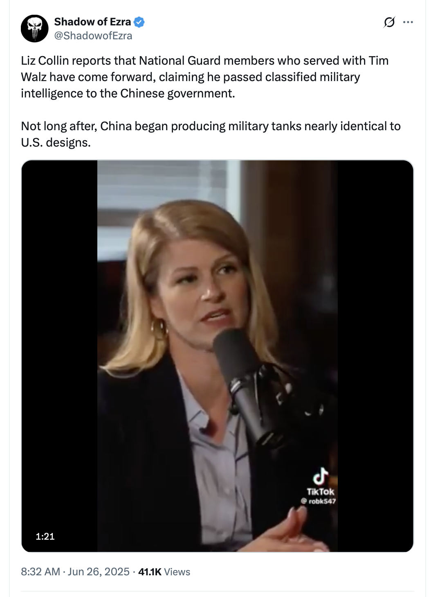The height and width of the screenshot is (597, 431).
Task: Click the blue verified checkmark badge
Action: coord(139,22)
